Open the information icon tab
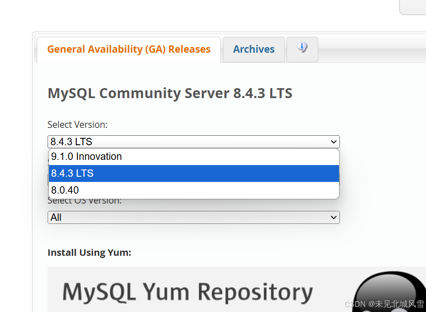Viewport: 426px width, 312px height. tap(302, 49)
